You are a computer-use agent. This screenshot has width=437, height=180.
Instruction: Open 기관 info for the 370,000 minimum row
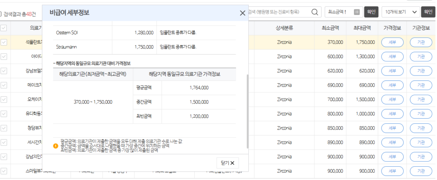tap(421, 42)
